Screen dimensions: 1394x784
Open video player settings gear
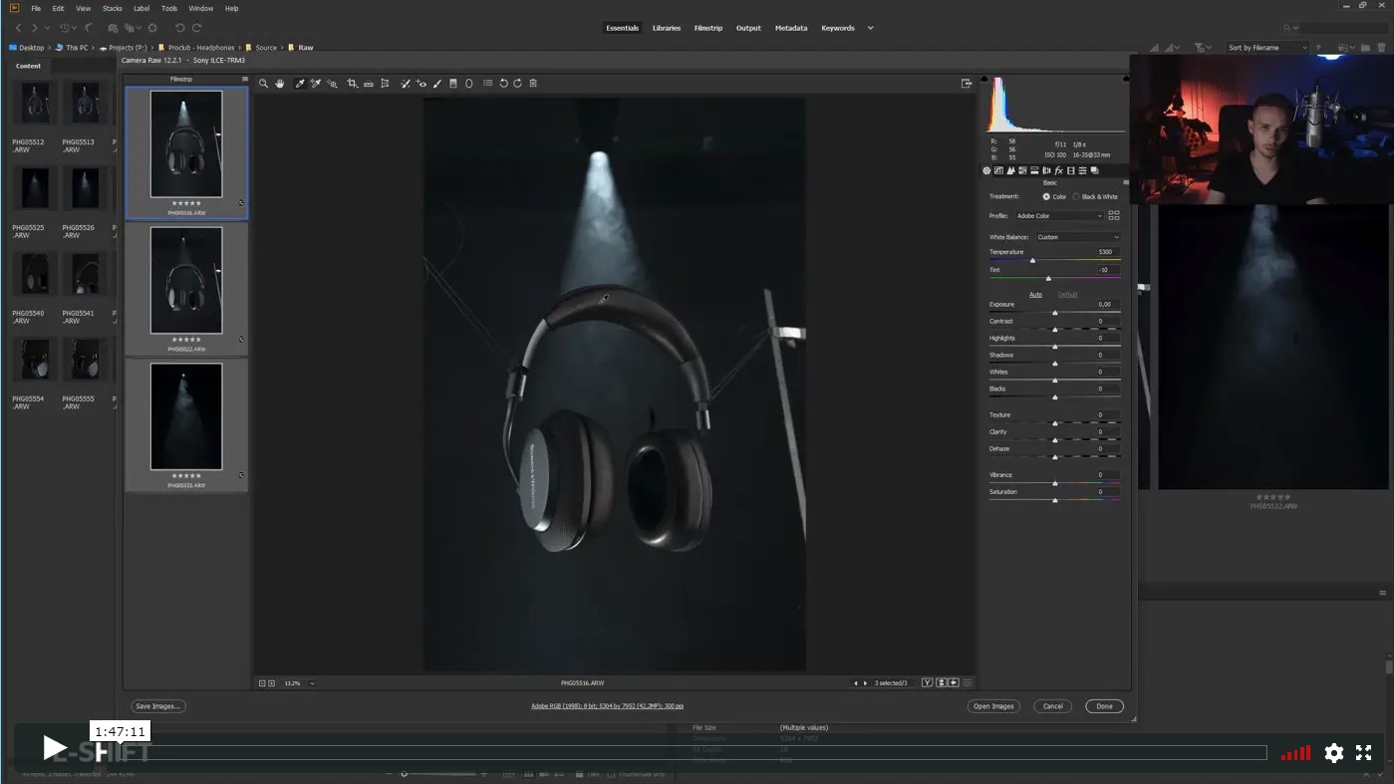pyautogui.click(x=1334, y=753)
